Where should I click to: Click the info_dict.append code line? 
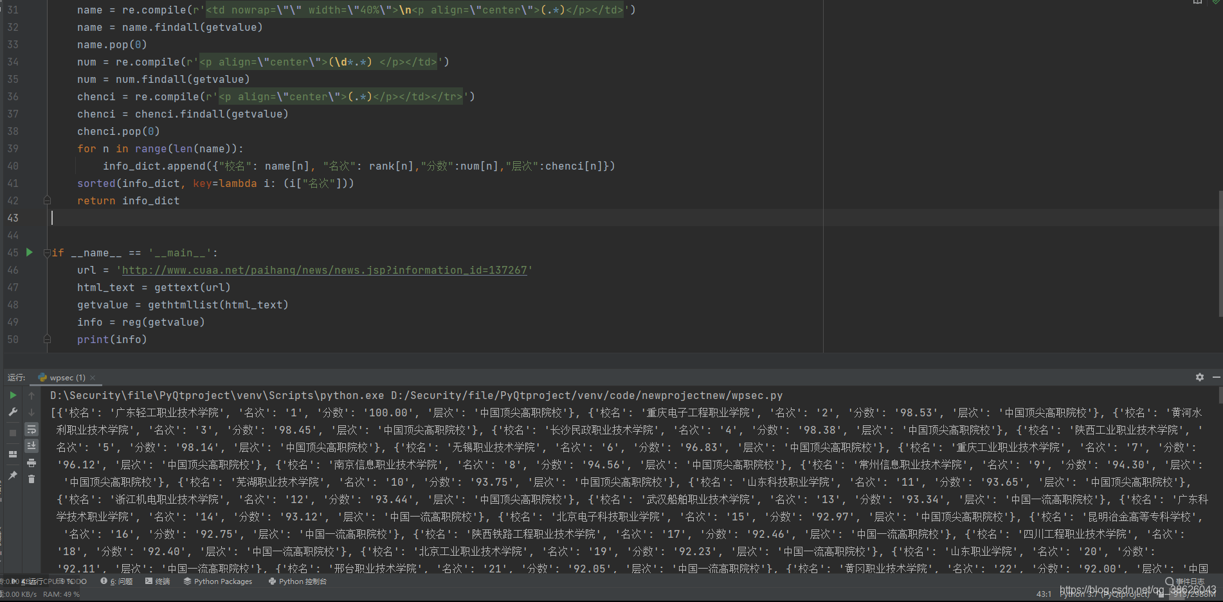[x=359, y=166]
